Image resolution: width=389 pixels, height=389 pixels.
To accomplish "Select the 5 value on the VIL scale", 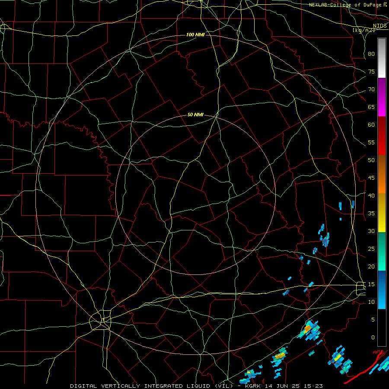I will tap(373, 320).
